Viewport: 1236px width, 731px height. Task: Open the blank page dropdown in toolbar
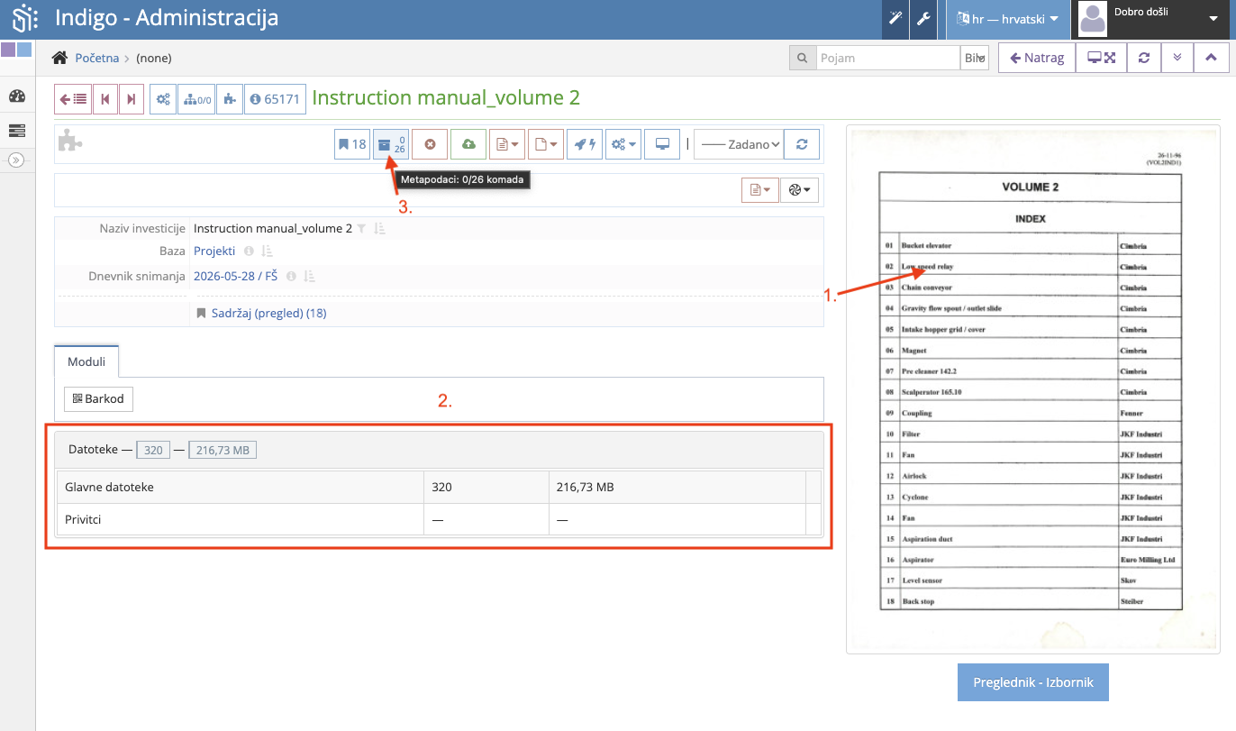coord(546,144)
